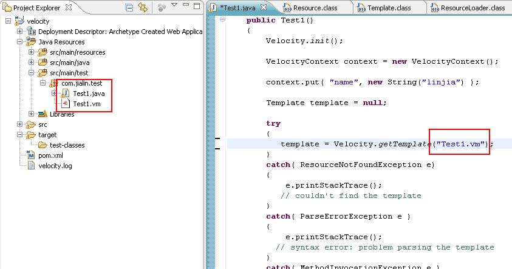Image resolution: width=512 pixels, height=269 pixels.
Task: Click the velocity.log file icon
Action: pyautogui.click(x=32, y=166)
